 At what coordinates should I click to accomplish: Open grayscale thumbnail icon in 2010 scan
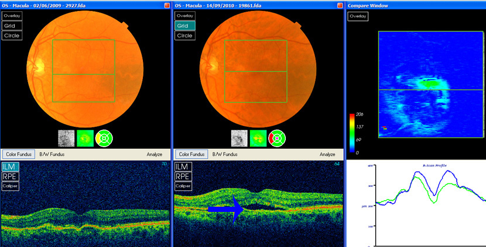(x=239, y=138)
